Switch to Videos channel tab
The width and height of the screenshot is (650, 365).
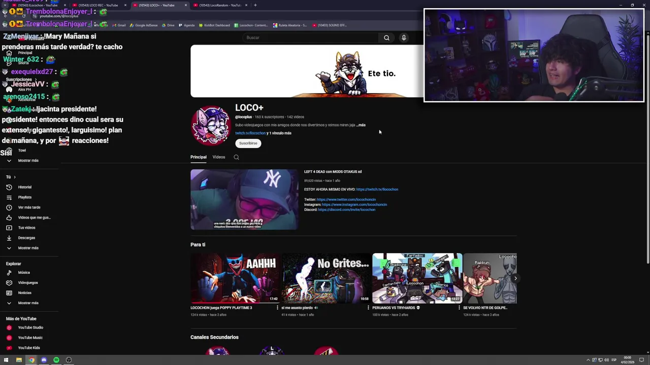pyautogui.click(x=219, y=157)
